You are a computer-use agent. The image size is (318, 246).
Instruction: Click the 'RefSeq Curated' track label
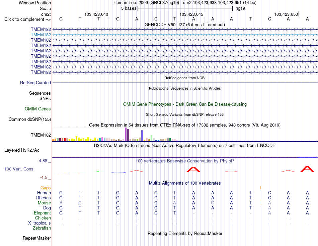(35, 83)
